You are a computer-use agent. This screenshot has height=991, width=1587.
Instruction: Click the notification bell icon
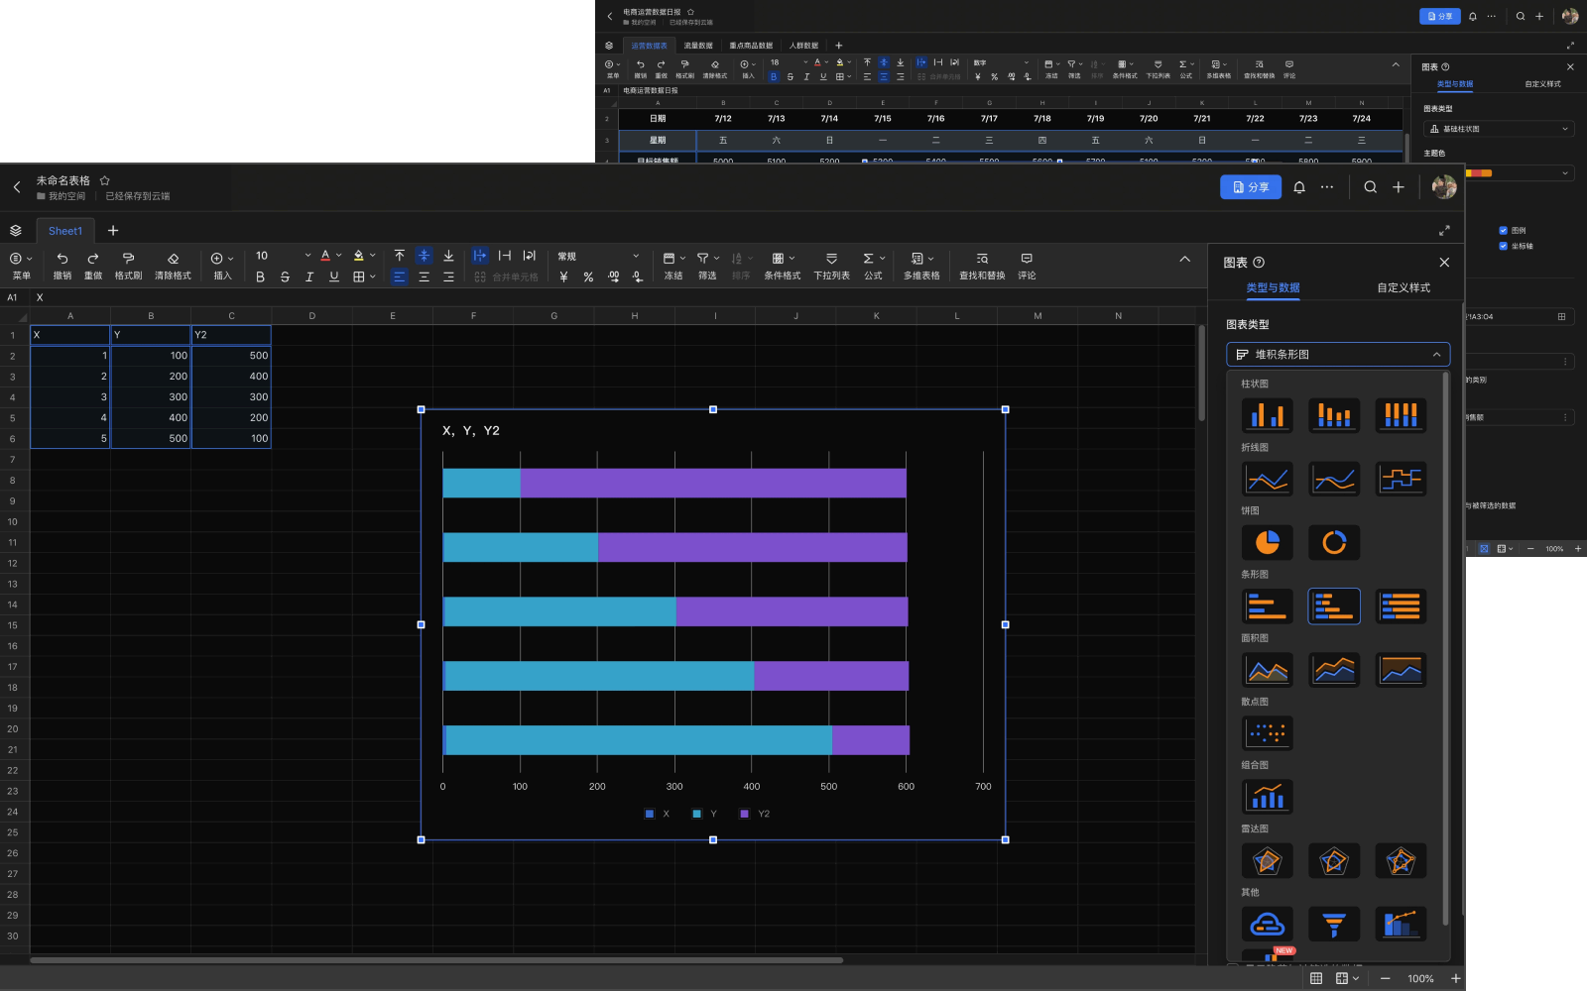pyautogui.click(x=1298, y=187)
